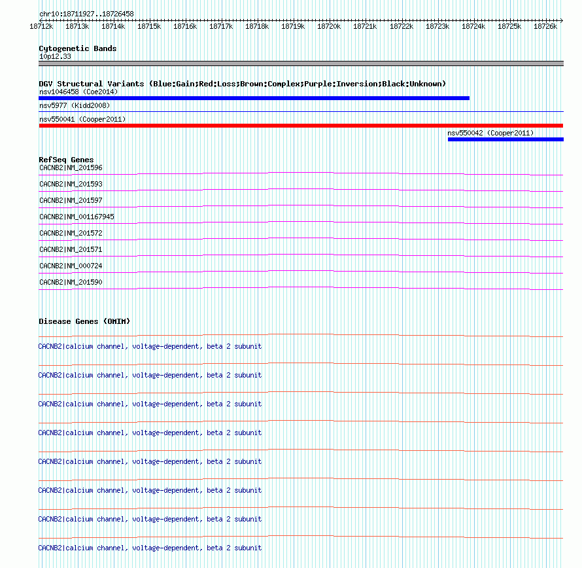Screen dimensions: 582x568
Task: Open transcript CACNB2|NM_201597
Action: pos(71,201)
